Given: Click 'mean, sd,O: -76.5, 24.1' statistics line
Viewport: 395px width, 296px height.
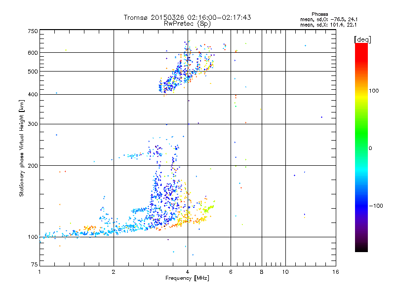Looking at the screenshot, I should [x=329, y=19].
